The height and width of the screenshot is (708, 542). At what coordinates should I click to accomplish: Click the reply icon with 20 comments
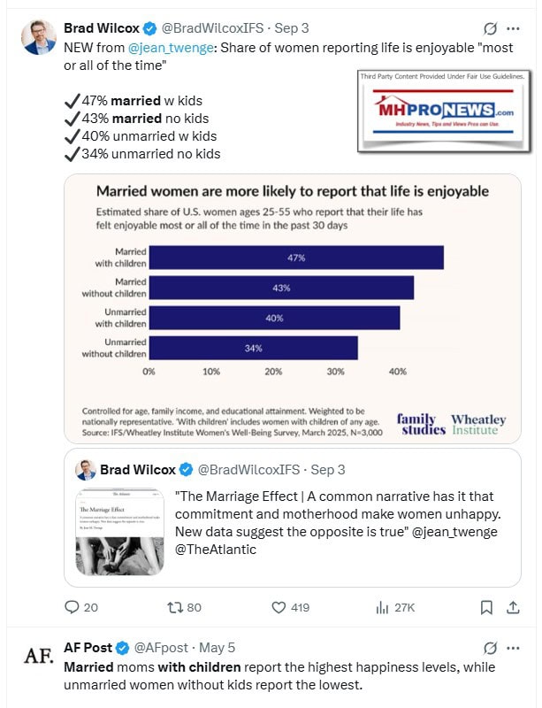[73, 607]
